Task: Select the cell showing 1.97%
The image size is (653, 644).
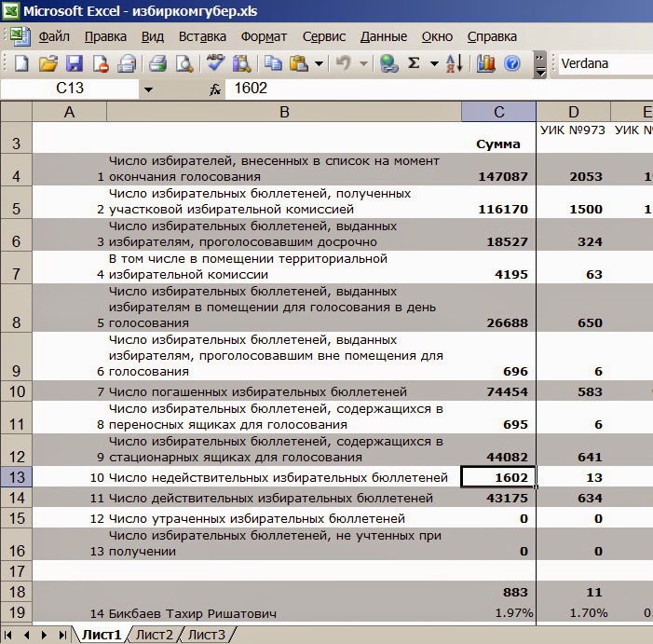Action: tap(499, 612)
